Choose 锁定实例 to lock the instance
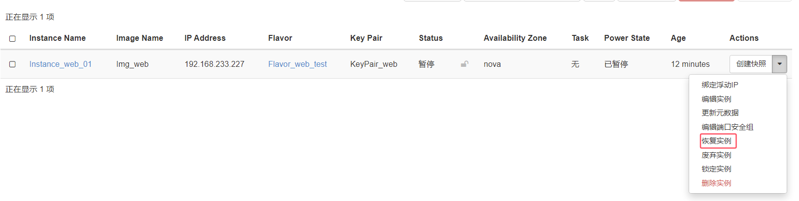Viewport: 799px width, 201px height. tap(716, 169)
